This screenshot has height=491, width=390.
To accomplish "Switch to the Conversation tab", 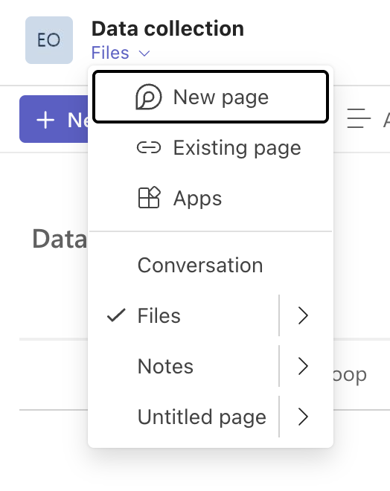I will (211, 266).
